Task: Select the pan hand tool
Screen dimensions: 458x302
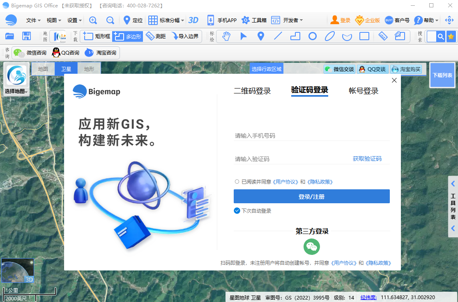Action: point(226,36)
